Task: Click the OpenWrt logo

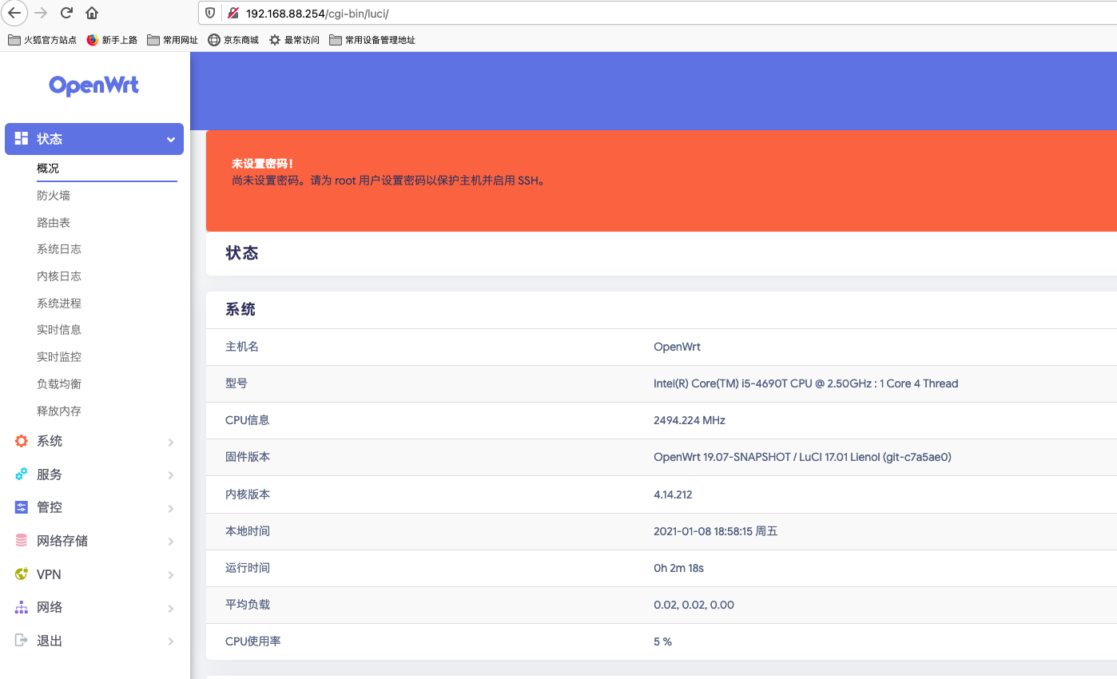Action: click(94, 85)
